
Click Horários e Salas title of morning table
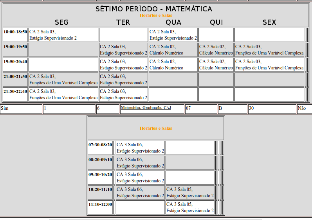[156, 128]
